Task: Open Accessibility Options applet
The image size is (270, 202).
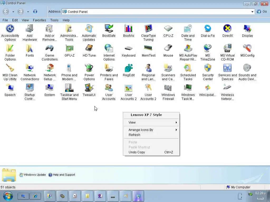Action: pyautogui.click(x=10, y=28)
